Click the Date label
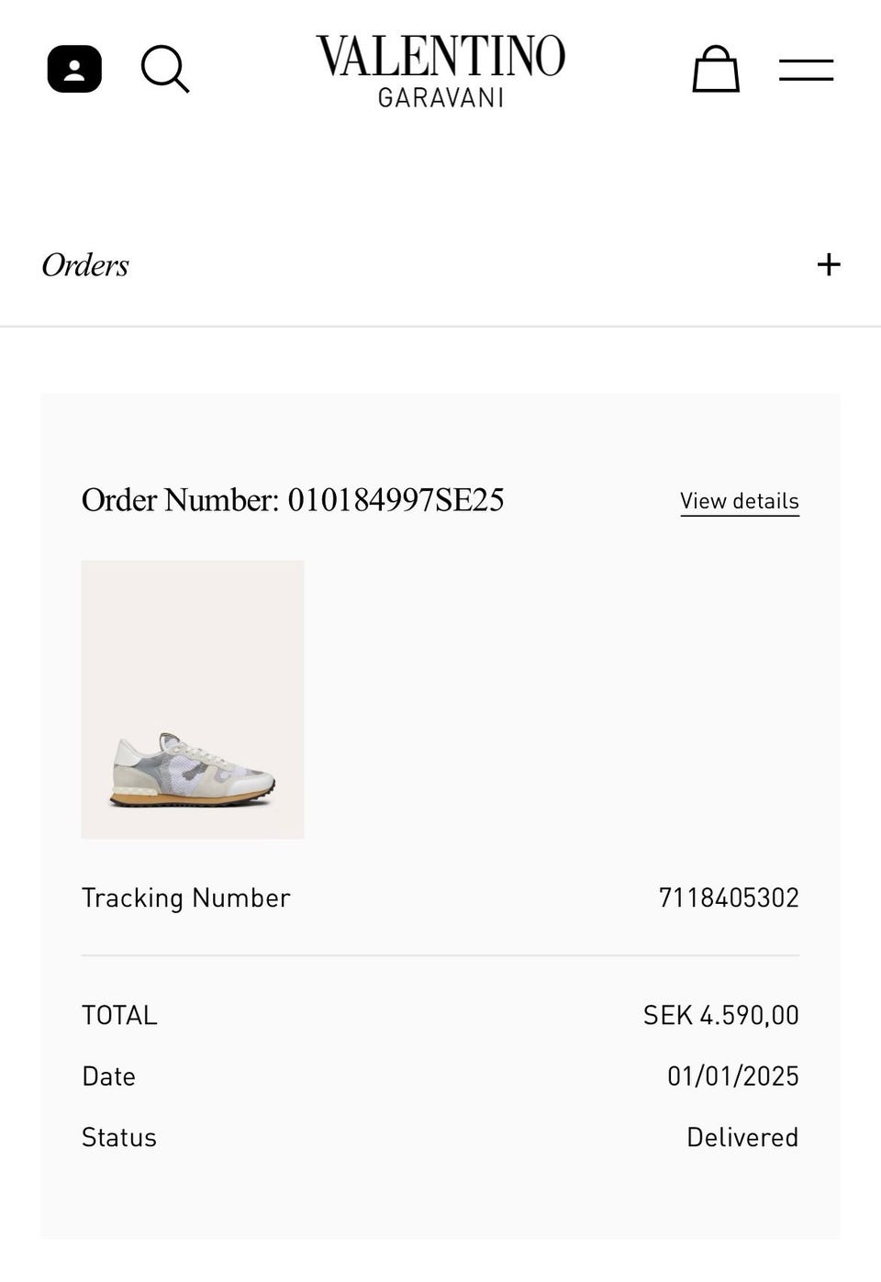881x1282 pixels. point(108,1076)
